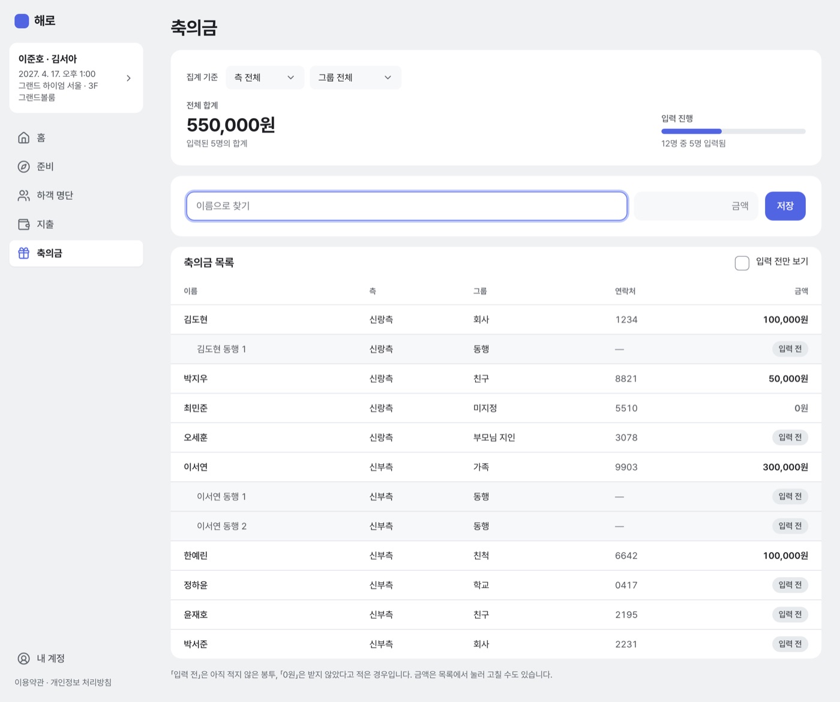Image resolution: width=840 pixels, height=702 pixels.
Task: Click group cell 부모님 지인
Action: click(494, 437)
